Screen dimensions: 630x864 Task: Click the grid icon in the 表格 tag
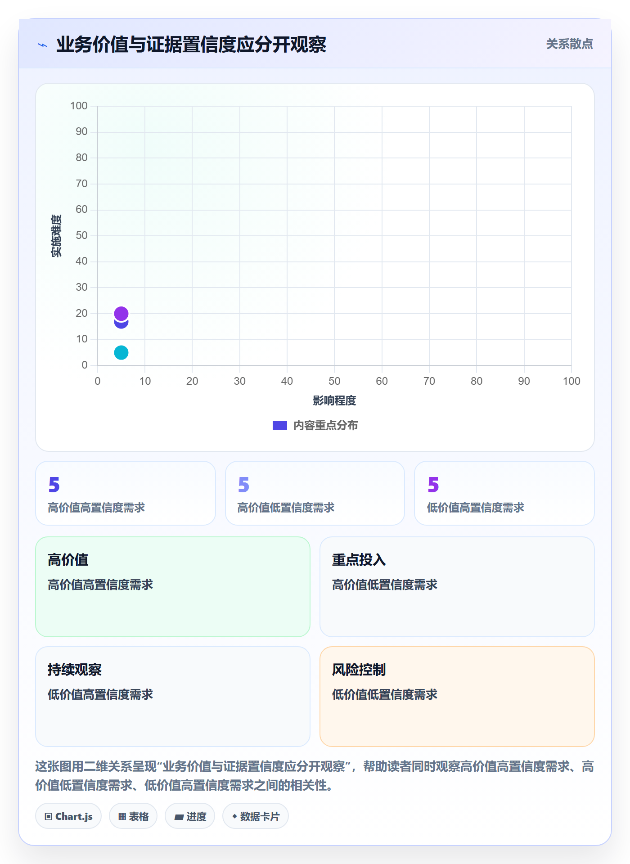[x=122, y=816]
